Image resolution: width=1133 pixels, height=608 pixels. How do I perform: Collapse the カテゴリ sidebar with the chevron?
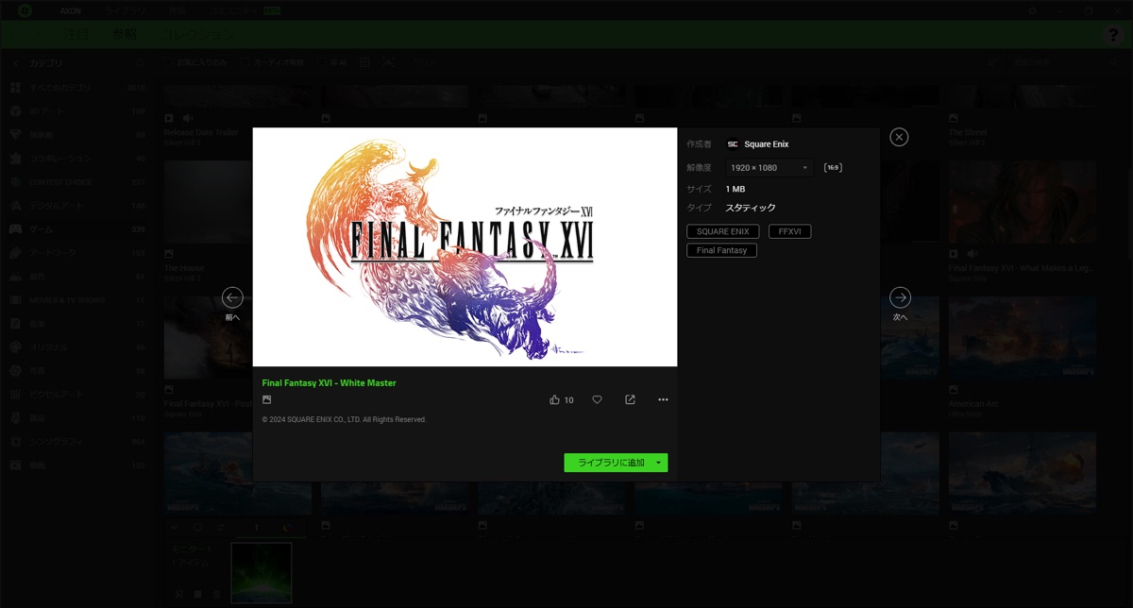click(15, 63)
